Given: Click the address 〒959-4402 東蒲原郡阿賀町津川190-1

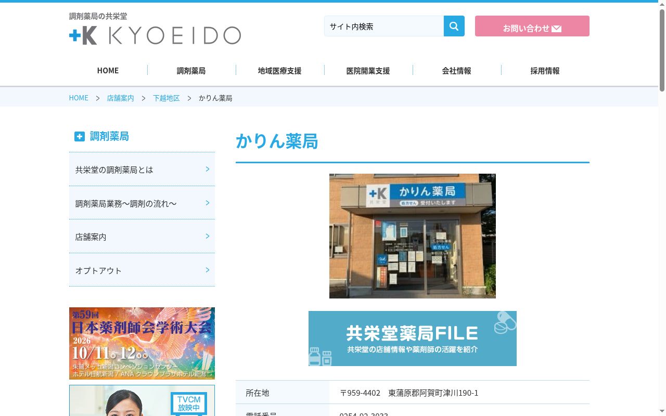Looking at the screenshot, I should coord(409,393).
